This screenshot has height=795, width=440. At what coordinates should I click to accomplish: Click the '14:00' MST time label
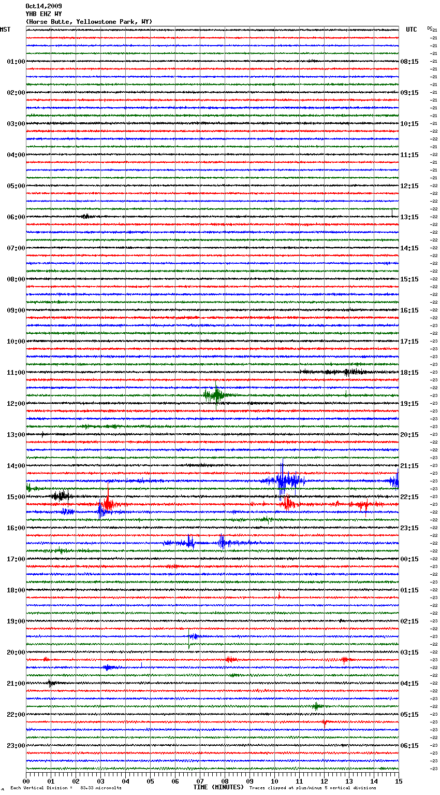(16, 466)
